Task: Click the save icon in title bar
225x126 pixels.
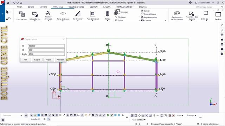Action: 8,3
